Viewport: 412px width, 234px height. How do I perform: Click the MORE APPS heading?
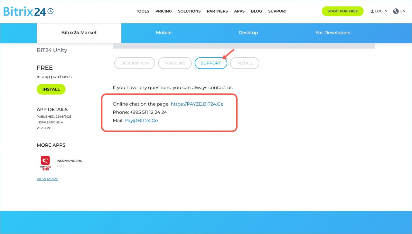51,145
